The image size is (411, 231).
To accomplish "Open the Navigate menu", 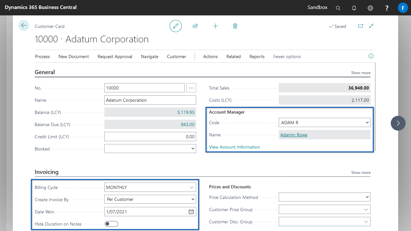I will click(x=150, y=56).
